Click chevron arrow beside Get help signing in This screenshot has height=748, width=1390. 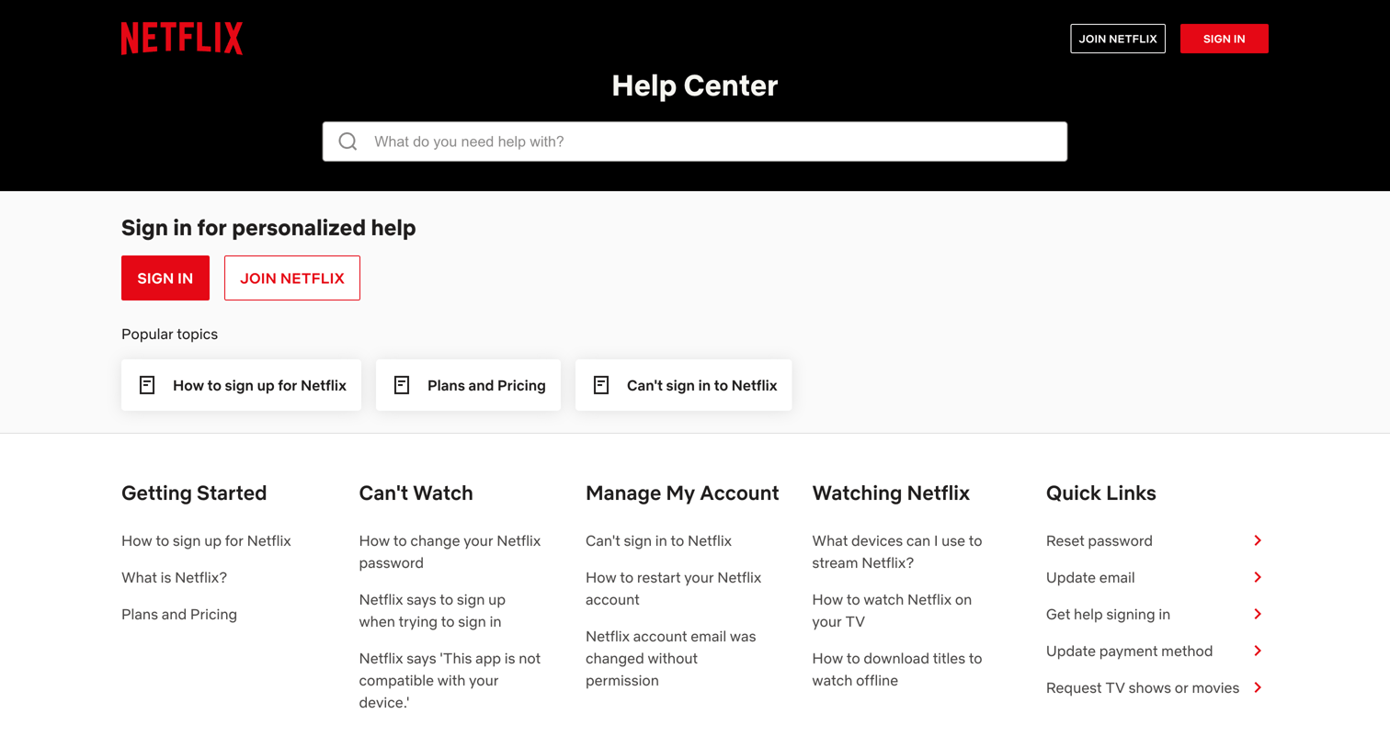point(1258,614)
